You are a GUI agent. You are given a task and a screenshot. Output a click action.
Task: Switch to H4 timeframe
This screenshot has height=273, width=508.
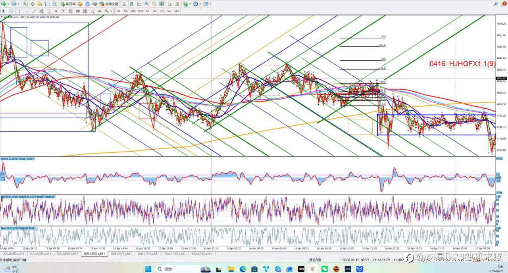coord(155,11)
